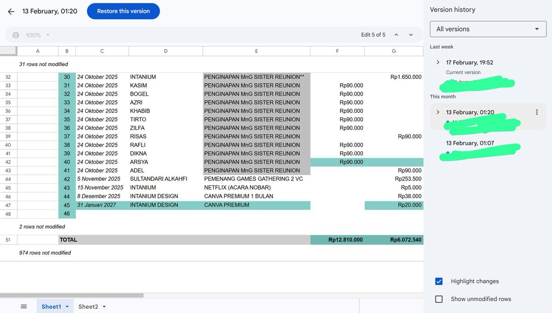Image resolution: width=552 pixels, height=313 pixels.
Task: Go to previous edit with up chevron
Action: (x=396, y=35)
